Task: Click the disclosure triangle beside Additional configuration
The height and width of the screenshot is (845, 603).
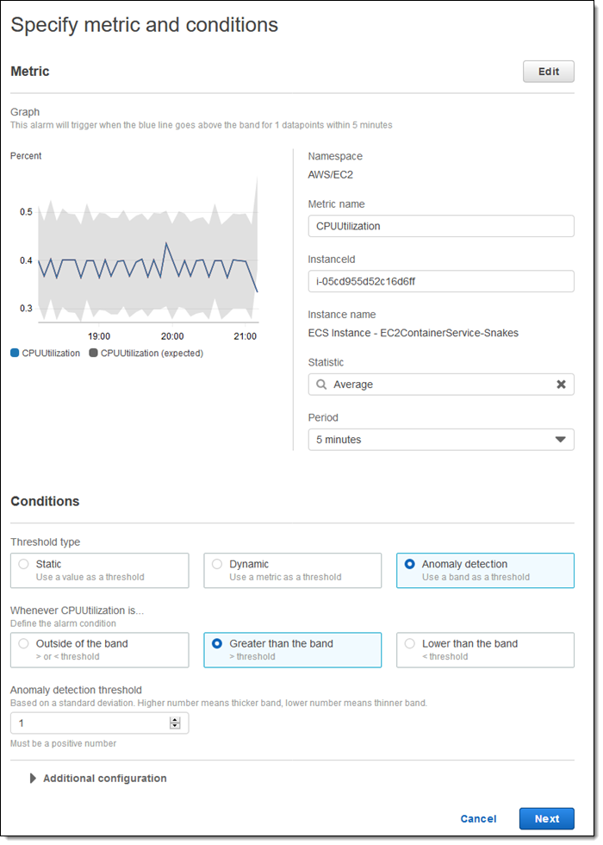Action: (33, 778)
